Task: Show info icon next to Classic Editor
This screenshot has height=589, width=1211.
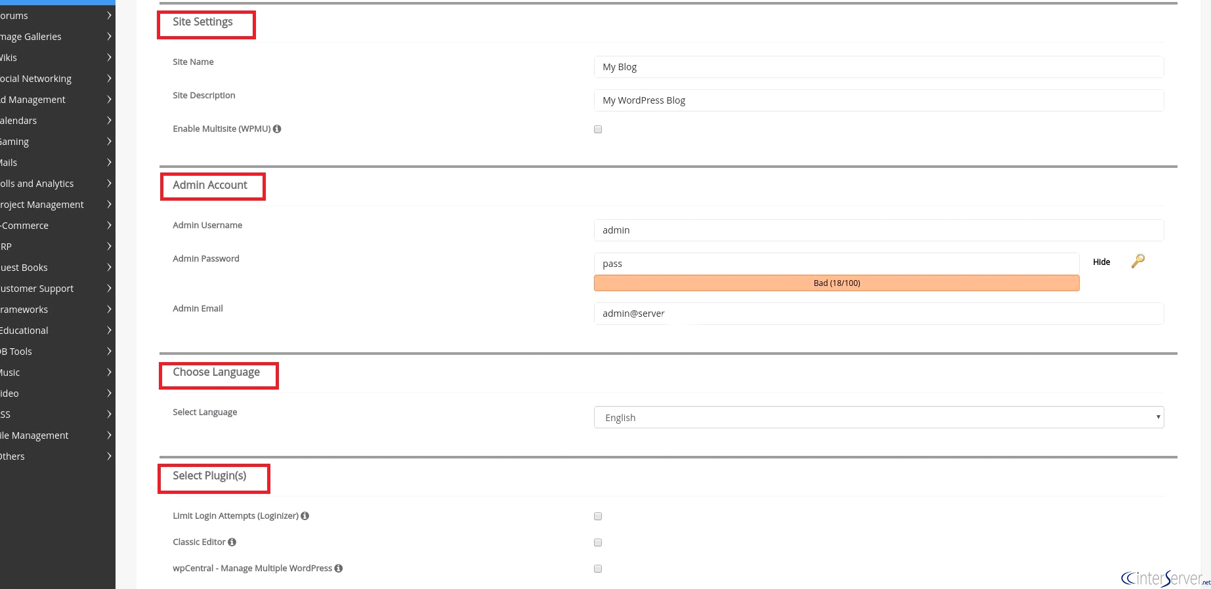Action: [232, 542]
